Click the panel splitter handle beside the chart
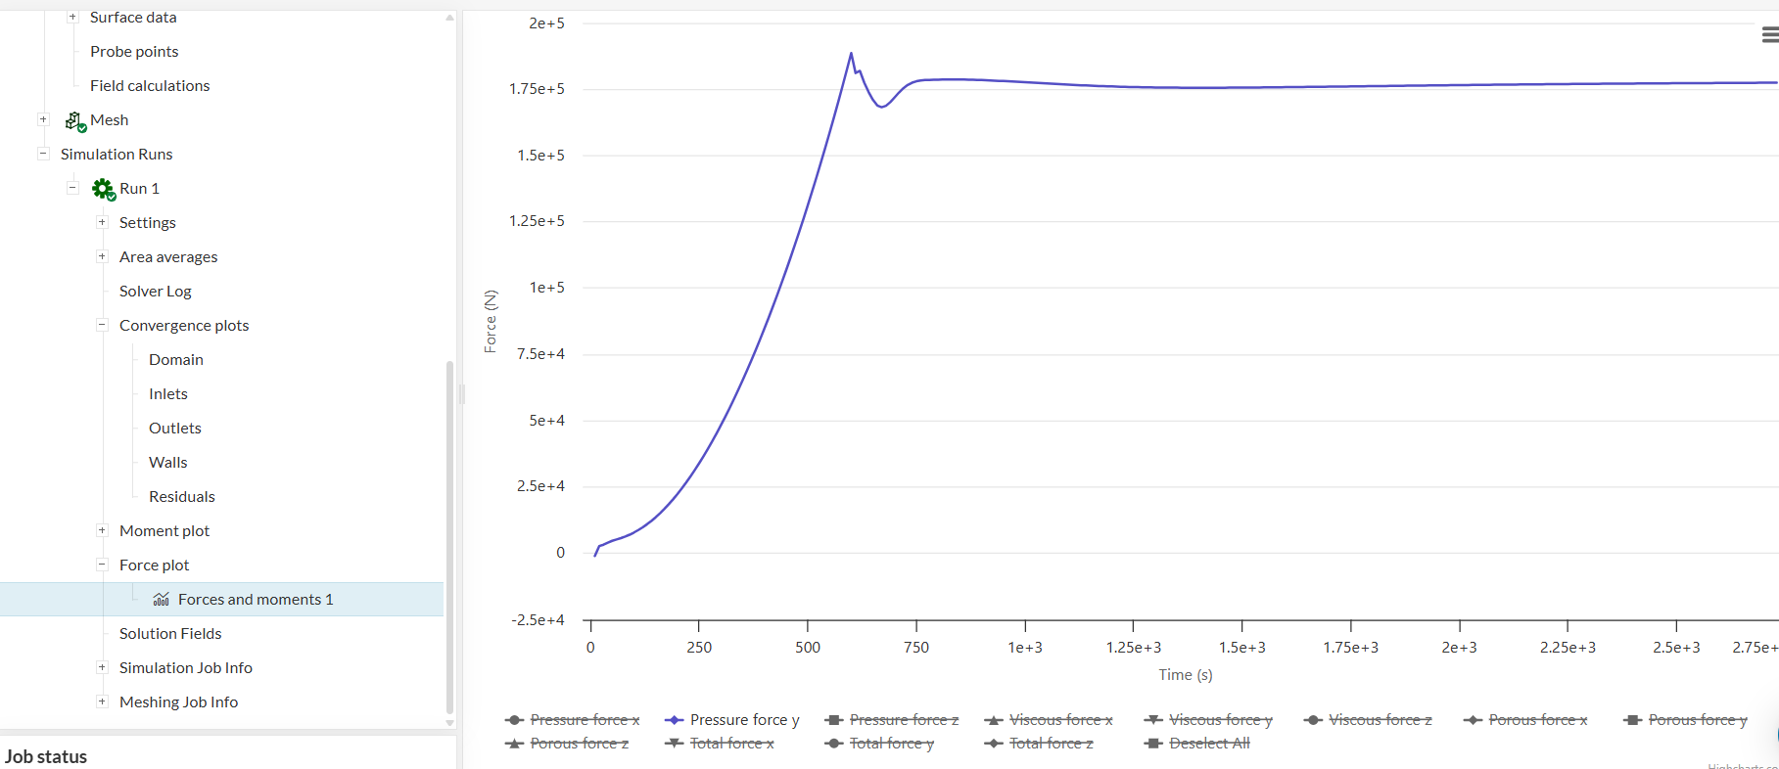The height and width of the screenshot is (769, 1779). [x=461, y=394]
